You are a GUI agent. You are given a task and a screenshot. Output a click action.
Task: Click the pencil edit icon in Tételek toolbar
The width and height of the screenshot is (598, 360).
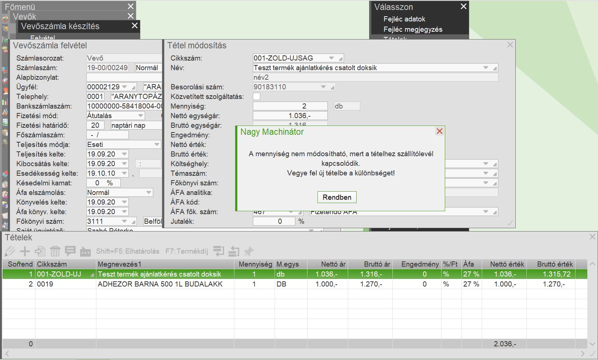[10, 251]
